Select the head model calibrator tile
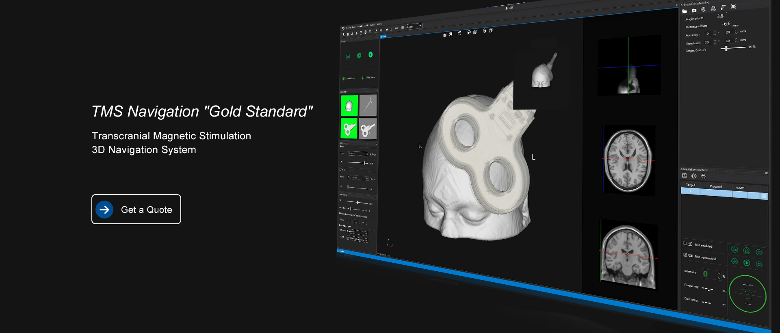The width and height of the screenshot is (780, 333). tap(349, 106)
